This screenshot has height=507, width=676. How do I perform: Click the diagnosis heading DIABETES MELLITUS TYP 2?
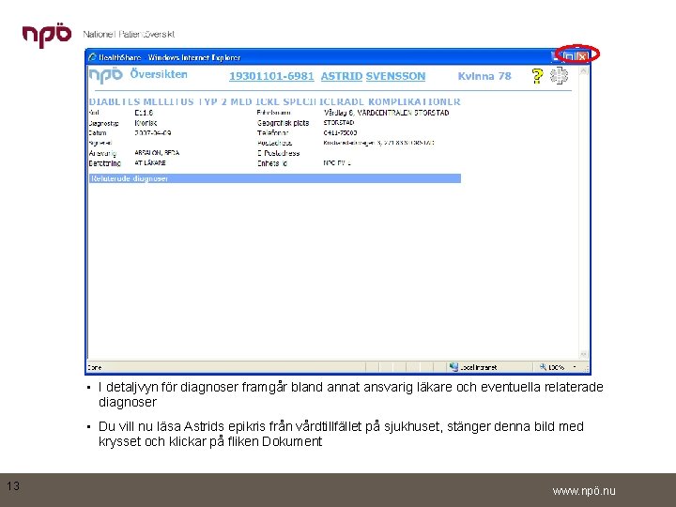274,101
